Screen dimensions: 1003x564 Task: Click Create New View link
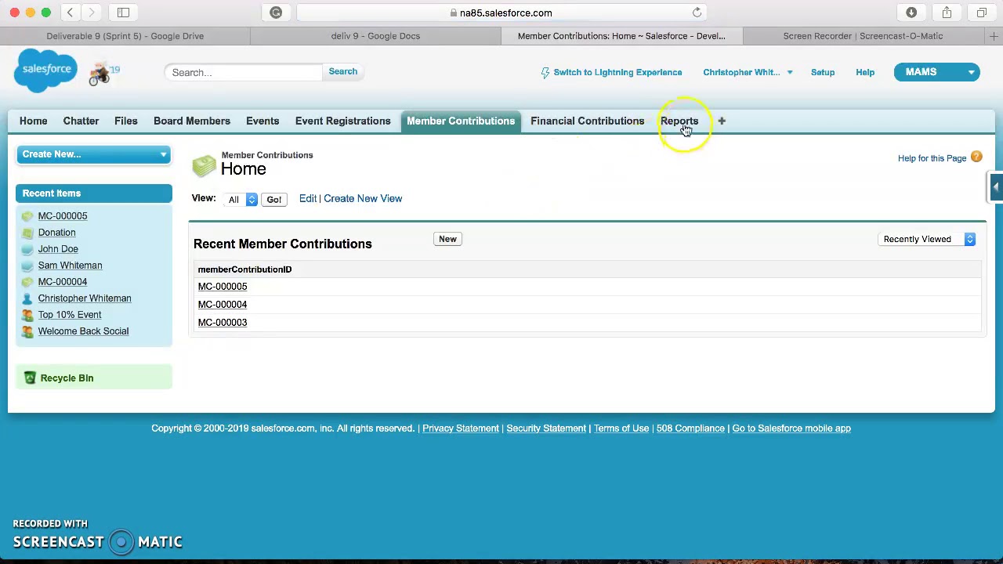363,199
